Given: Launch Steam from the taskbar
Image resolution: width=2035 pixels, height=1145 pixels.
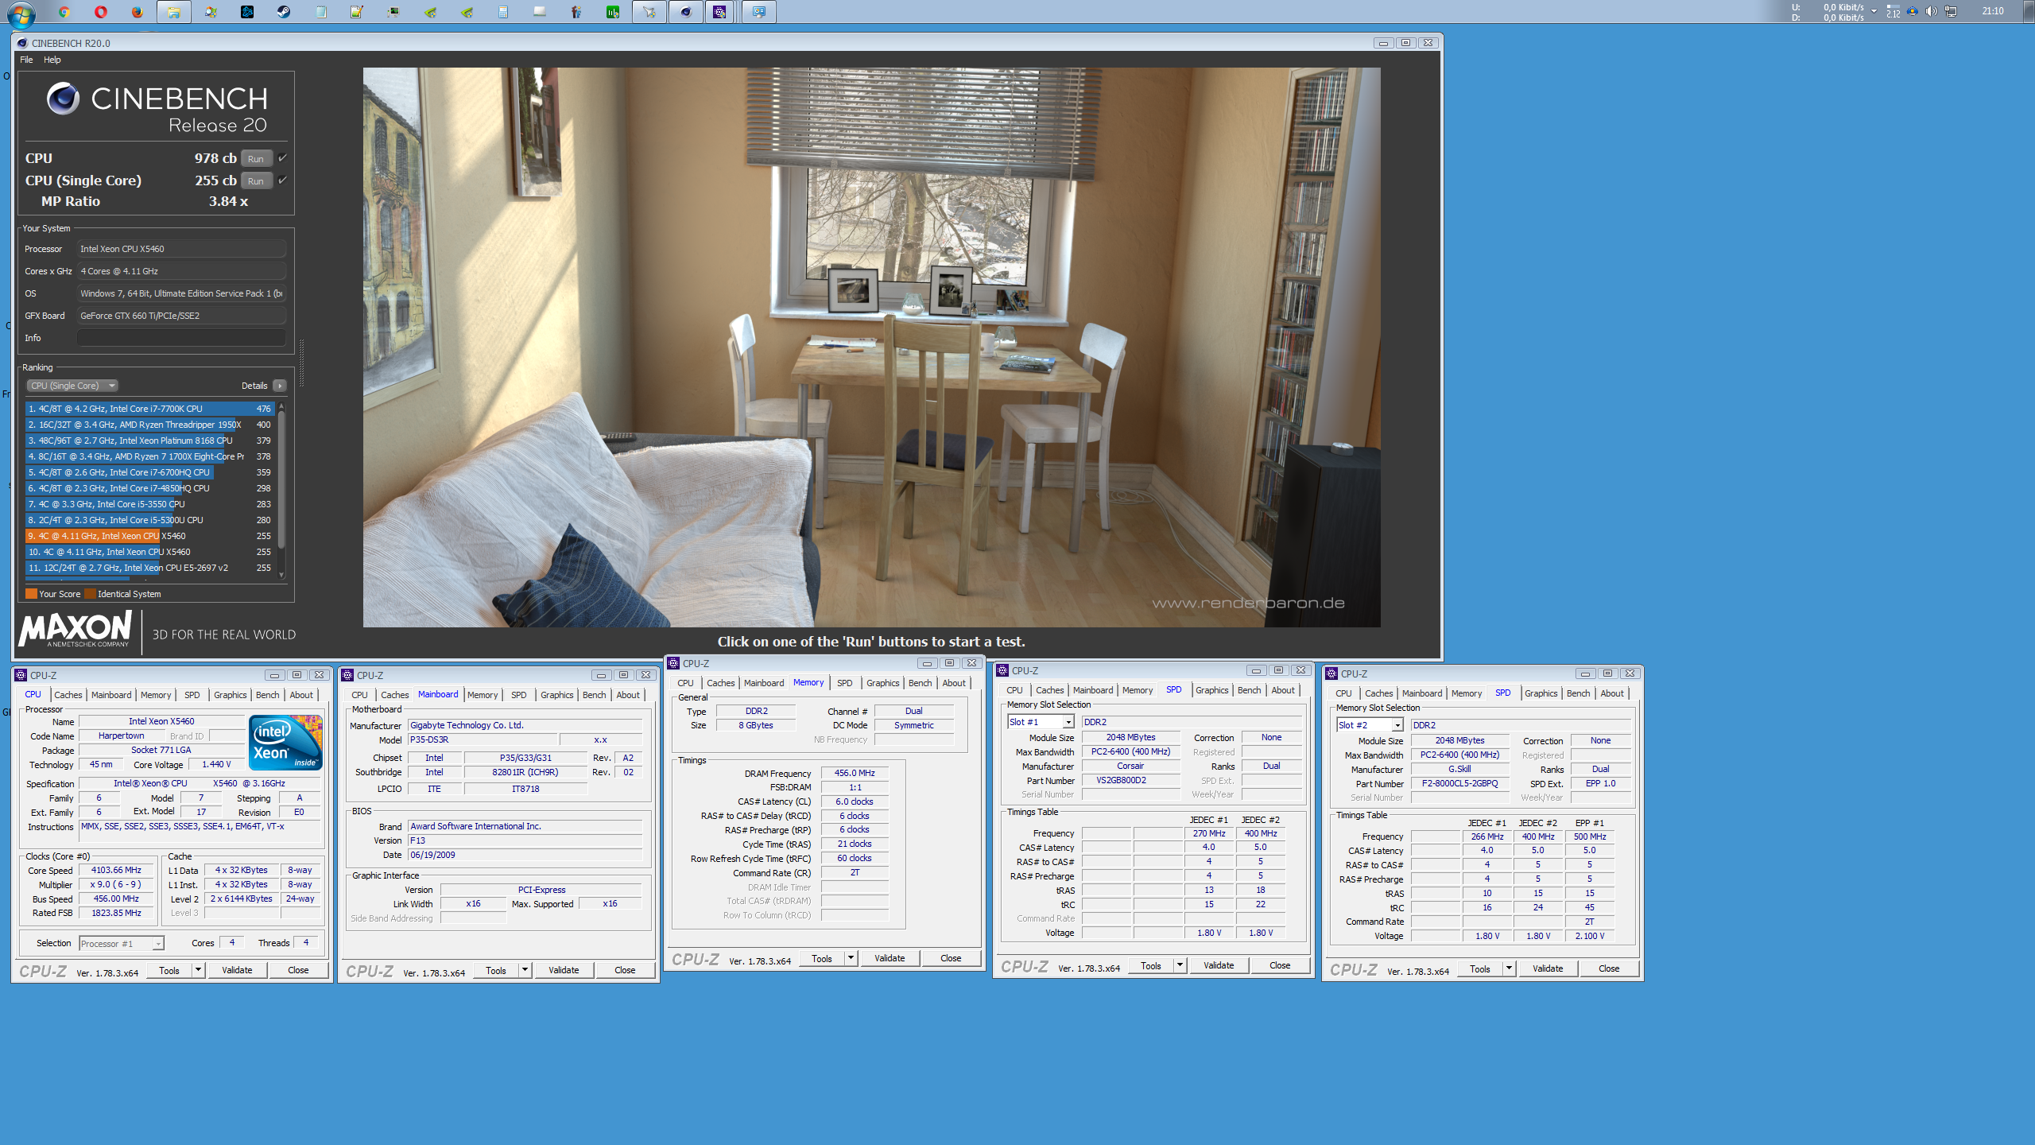Looking at the screenshot, I should [x=284, y=12].
